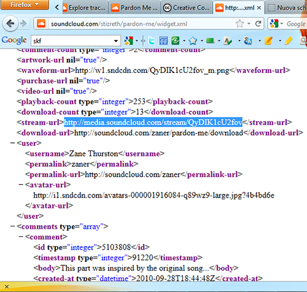The height and width of the screenshot is (292, 307).
Task: Click the permalink-url http://soundcloud.com/zaner text
Action: click(x=133, y=174)
